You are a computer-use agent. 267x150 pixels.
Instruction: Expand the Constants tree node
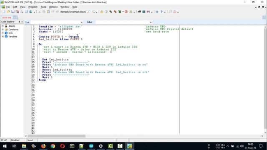pos(3,30)
